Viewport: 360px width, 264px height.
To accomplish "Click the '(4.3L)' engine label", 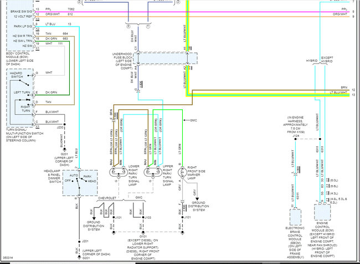I will tap(334, 193).
